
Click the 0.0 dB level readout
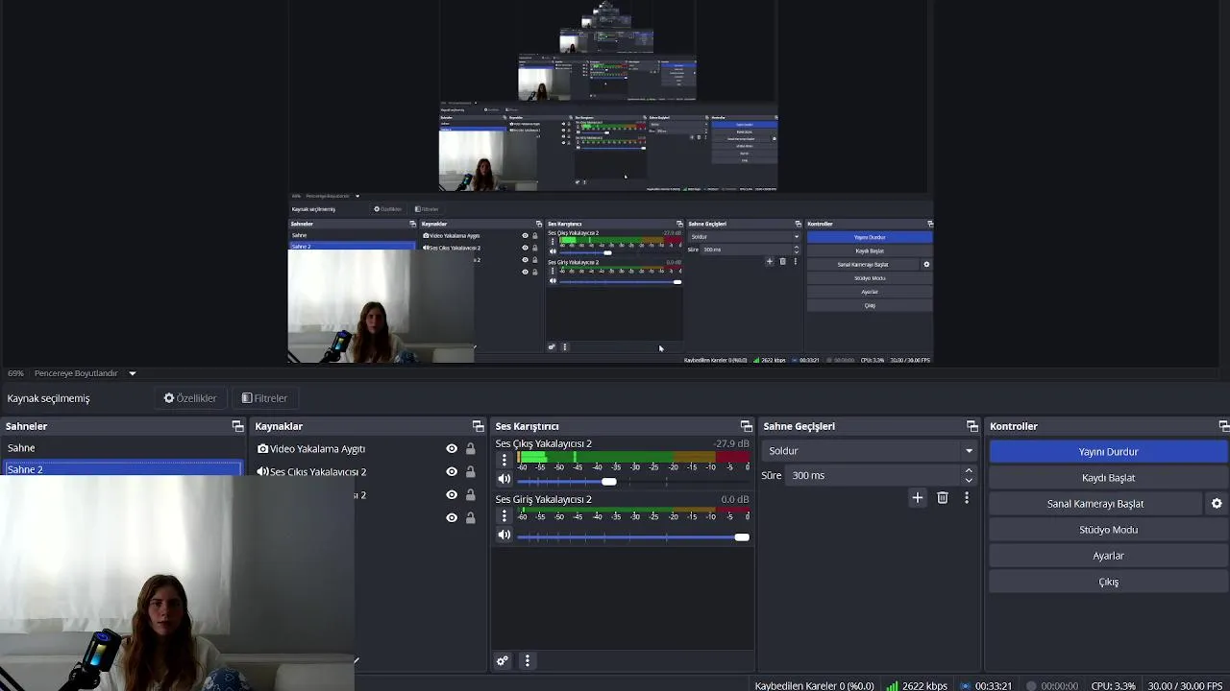pyautogui.click(x=735, y=500)
